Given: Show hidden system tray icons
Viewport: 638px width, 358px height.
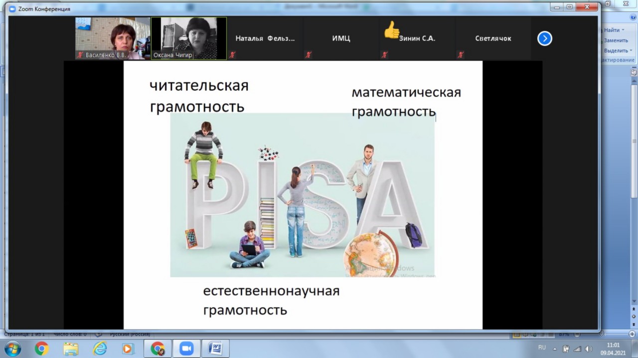Looking at the screenshot, I should (555, 349).
